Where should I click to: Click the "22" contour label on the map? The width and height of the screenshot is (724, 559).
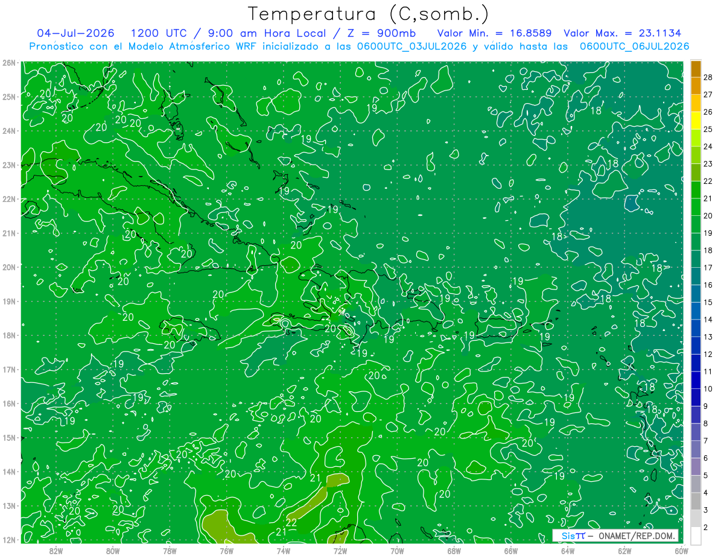(291, 522)
